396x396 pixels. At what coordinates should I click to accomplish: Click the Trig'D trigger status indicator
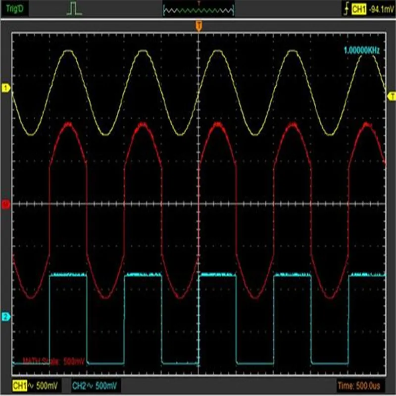pos(15,9)
